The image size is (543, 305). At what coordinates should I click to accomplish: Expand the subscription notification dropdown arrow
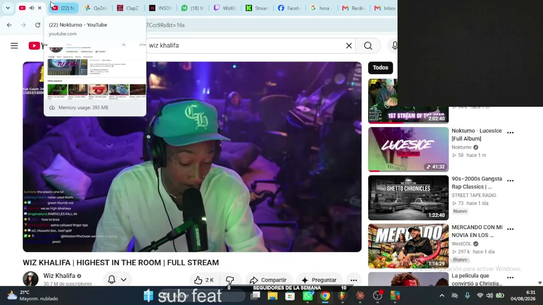click(123, 280)
